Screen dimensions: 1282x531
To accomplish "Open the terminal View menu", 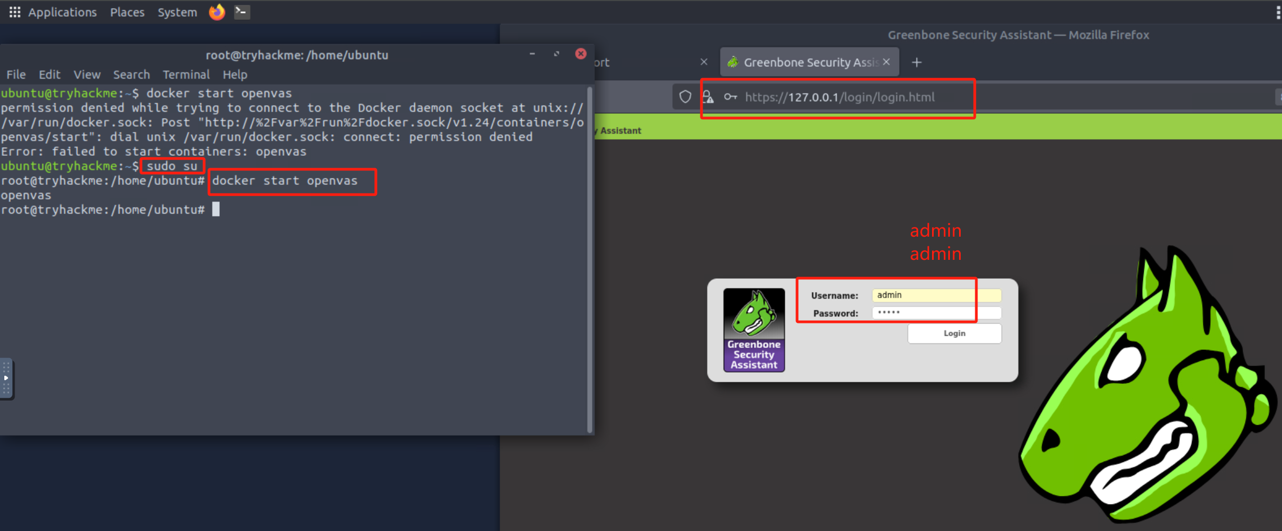I will click(87, 74).
